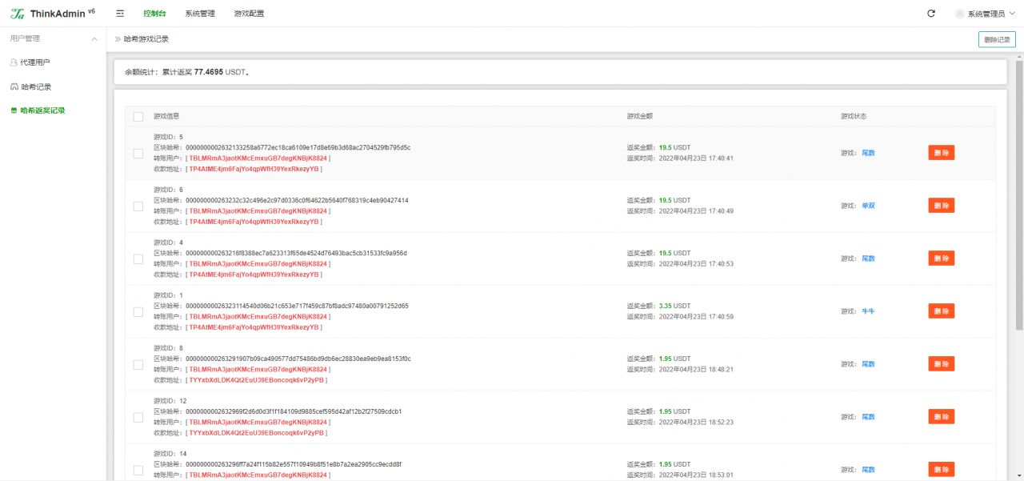Click the system administrator avatar icon
1024x481 pixels.
click(959, 14)
